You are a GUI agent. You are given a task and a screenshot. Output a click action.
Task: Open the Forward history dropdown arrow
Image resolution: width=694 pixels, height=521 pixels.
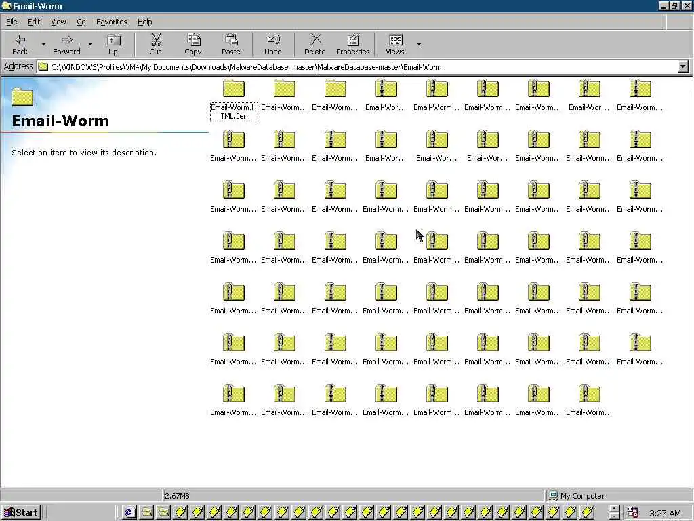tap(90, 44)
